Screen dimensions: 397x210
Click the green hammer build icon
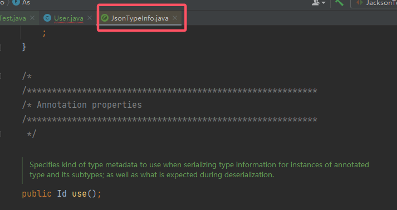[339, 3]
